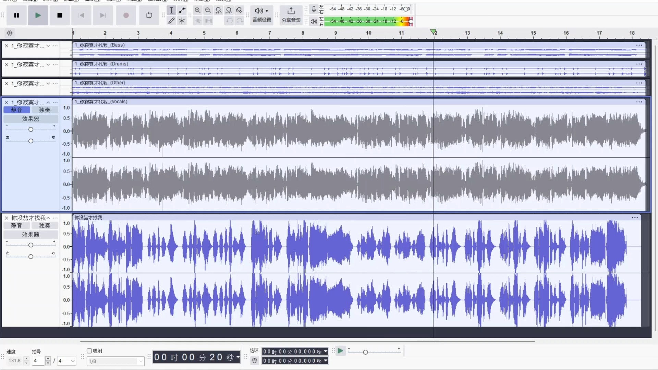Enable the 吸附 snap checkbox

pos(89,351)
